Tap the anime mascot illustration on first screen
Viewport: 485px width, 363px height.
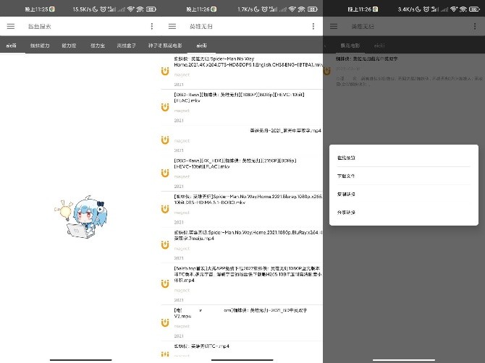81,217
